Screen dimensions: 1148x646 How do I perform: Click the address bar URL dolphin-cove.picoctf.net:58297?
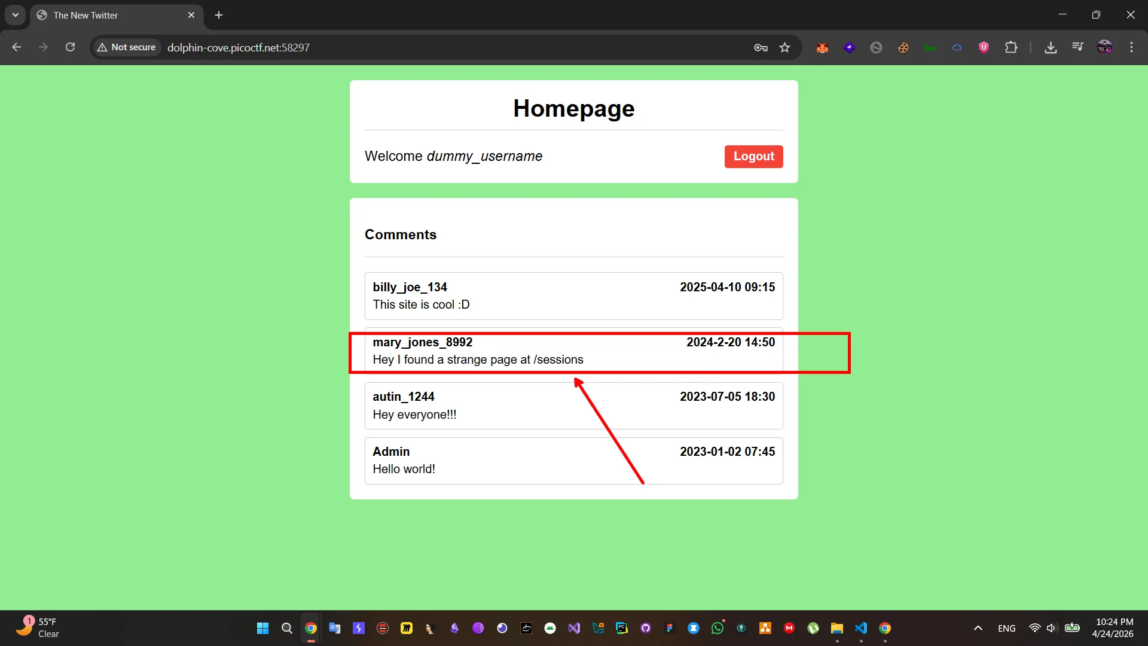pos(239,47)
